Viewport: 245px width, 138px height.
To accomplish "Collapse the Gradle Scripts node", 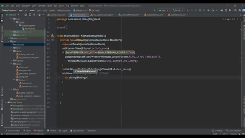I will pyautogui.click(x=5, y=102).
